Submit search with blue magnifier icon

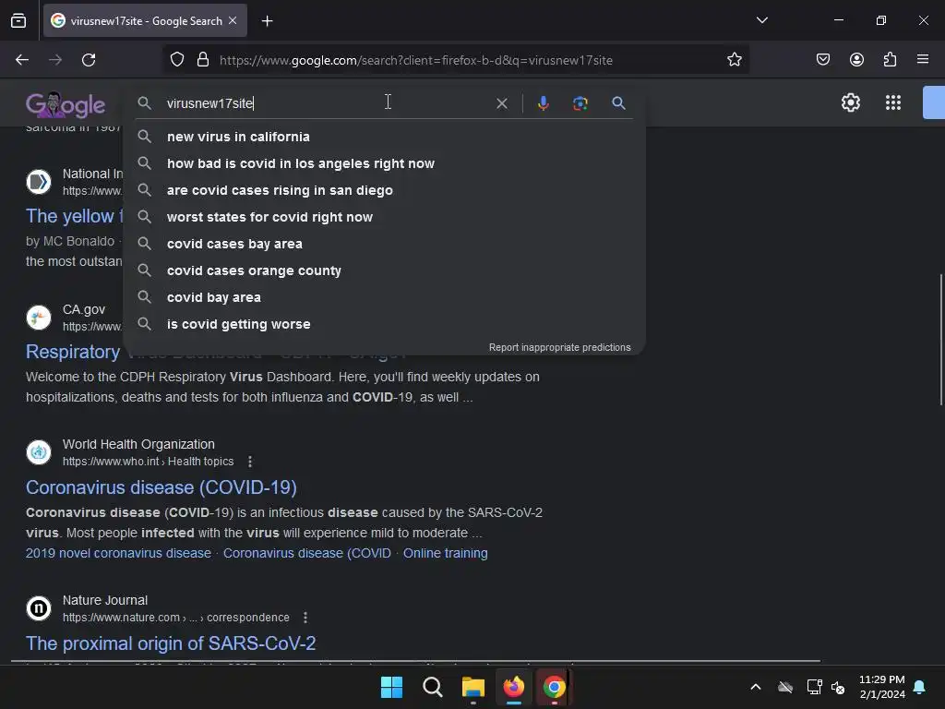tap(618, 103)
